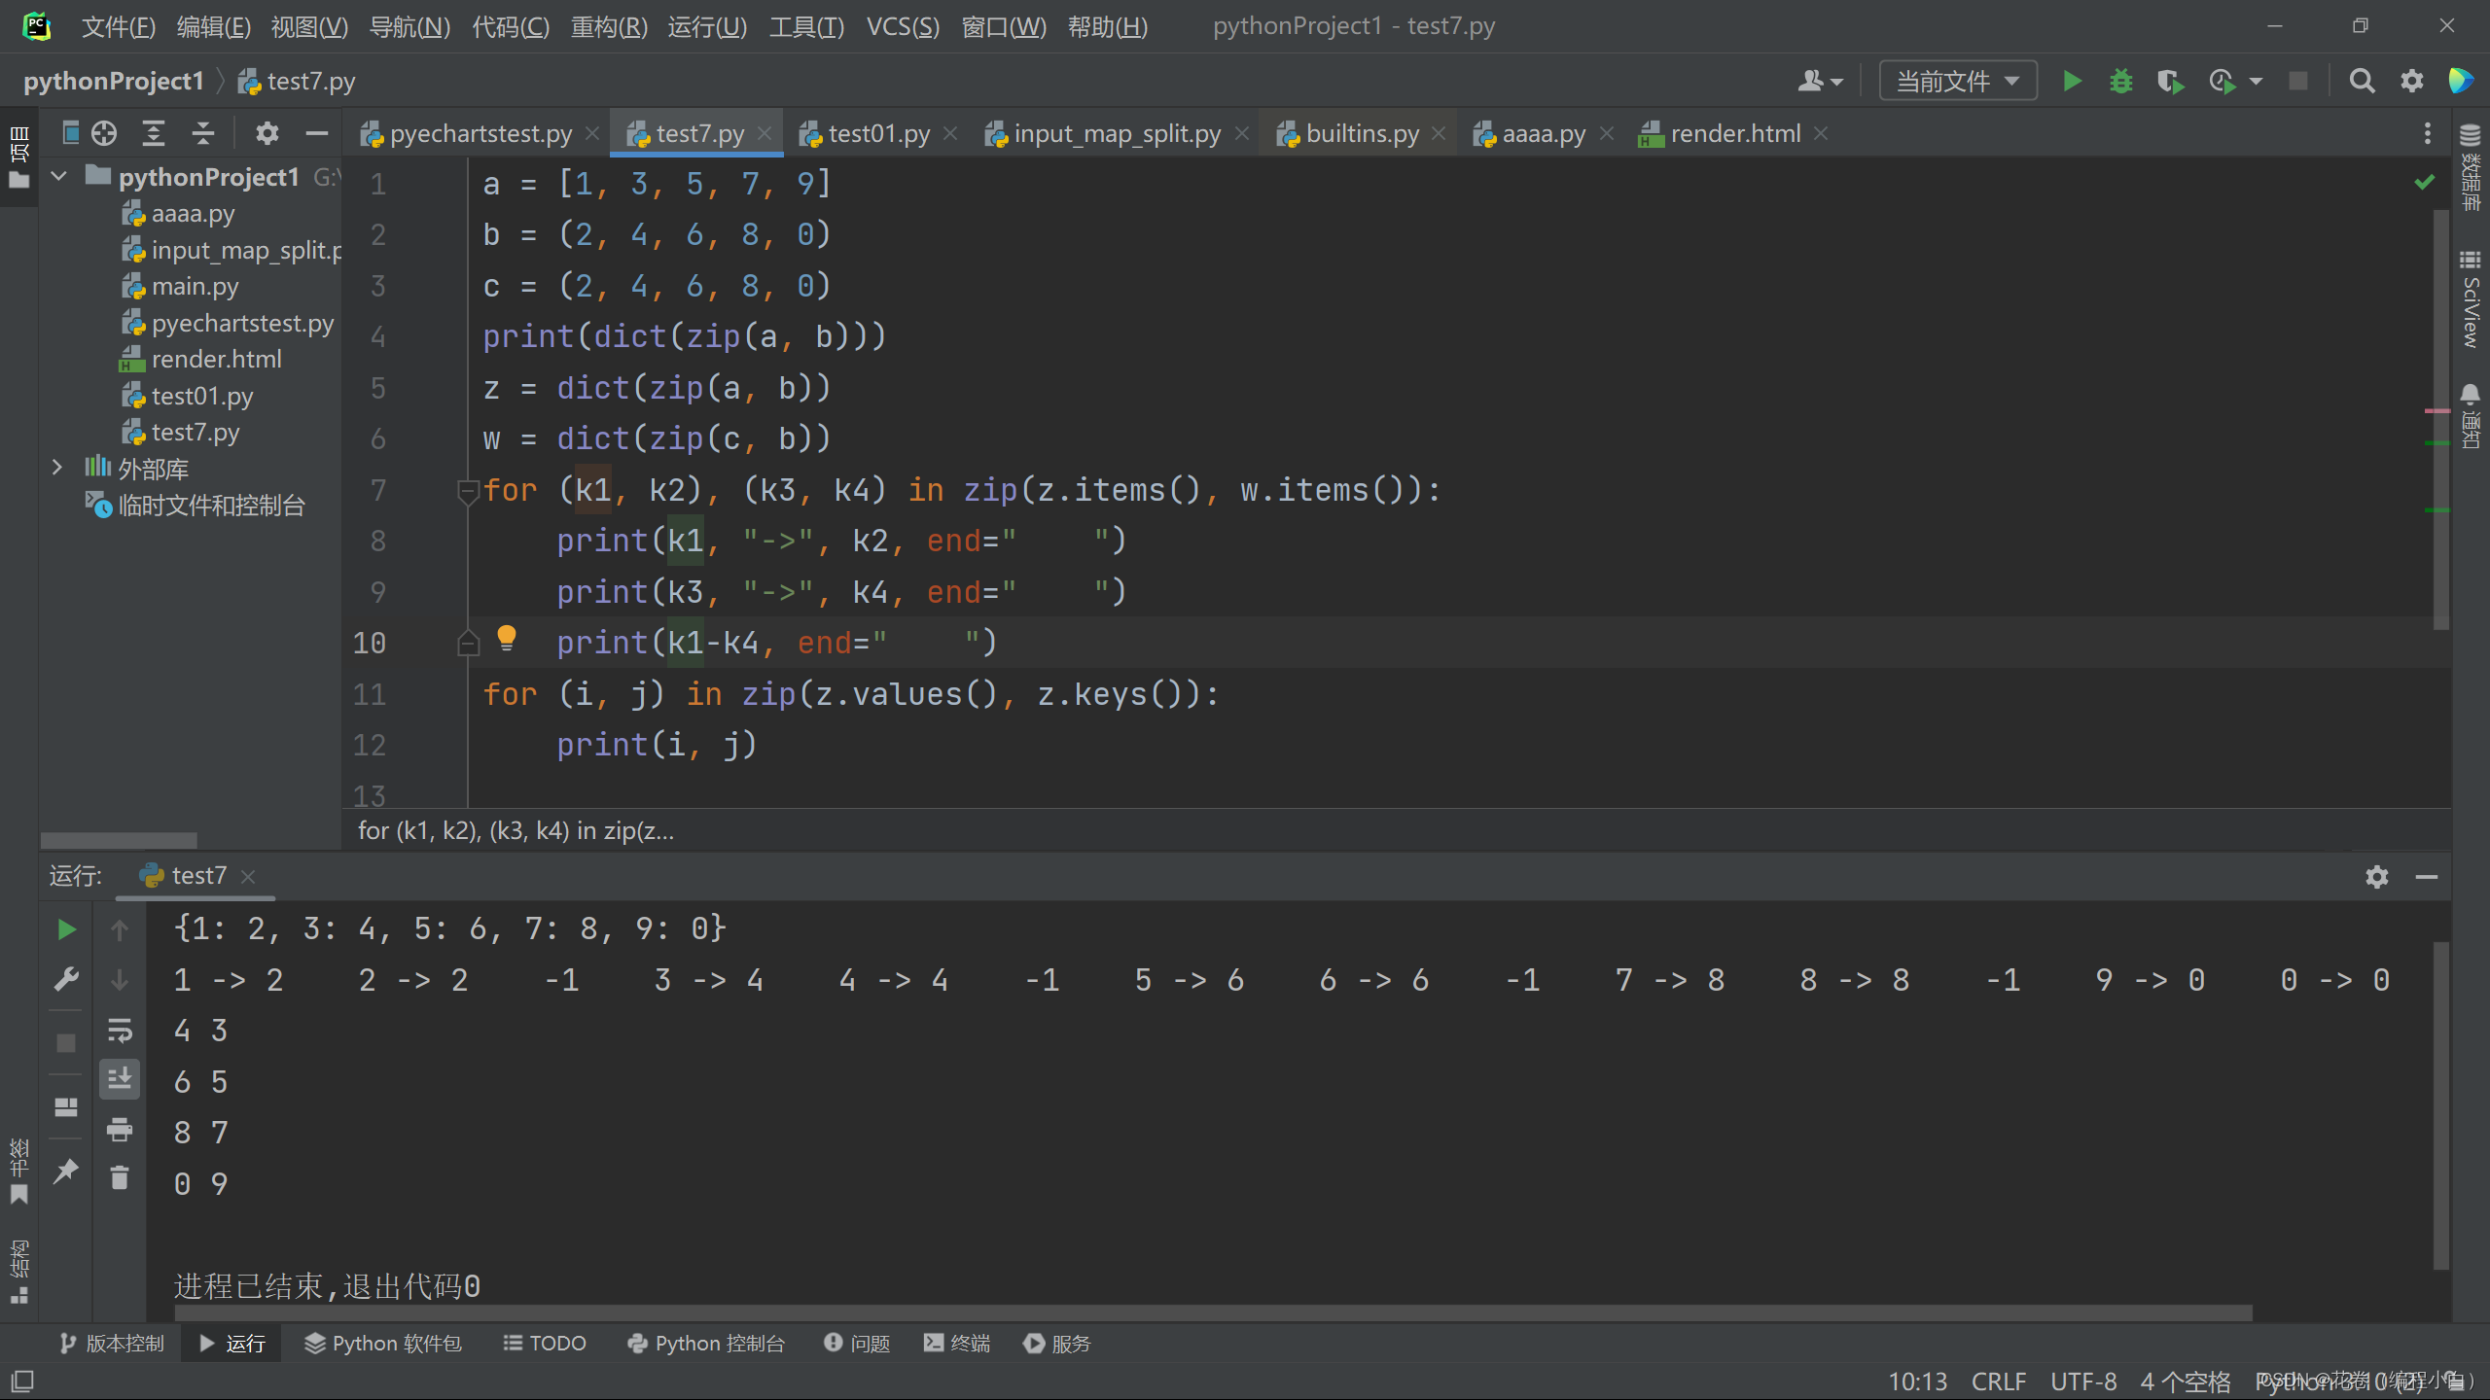The height and width of the screenshot is (1400, 2490).
Task: Open run panel settings gear
Action: [x=2377, y=877]
